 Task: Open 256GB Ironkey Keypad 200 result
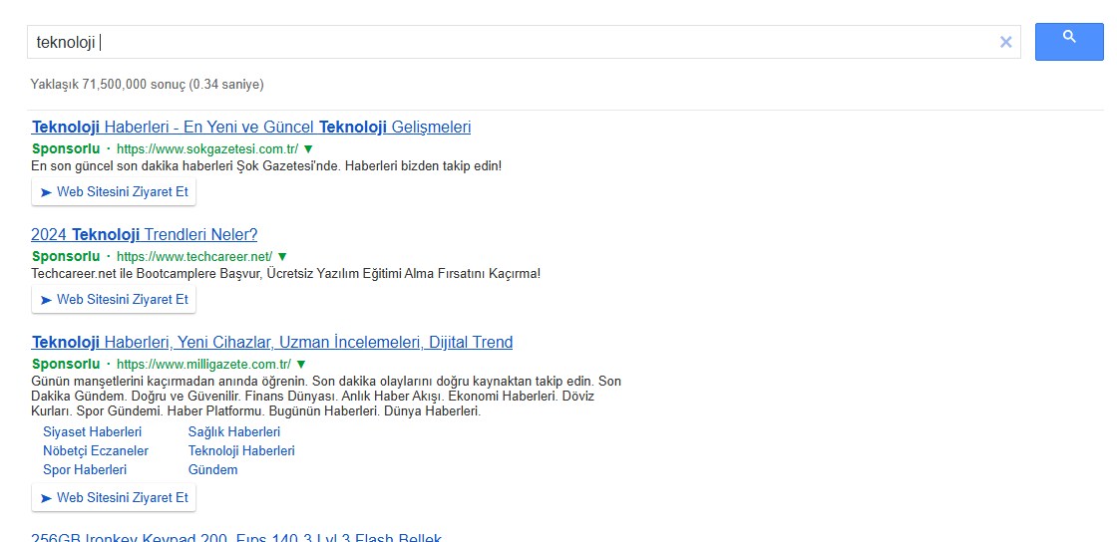coord(236,536)
